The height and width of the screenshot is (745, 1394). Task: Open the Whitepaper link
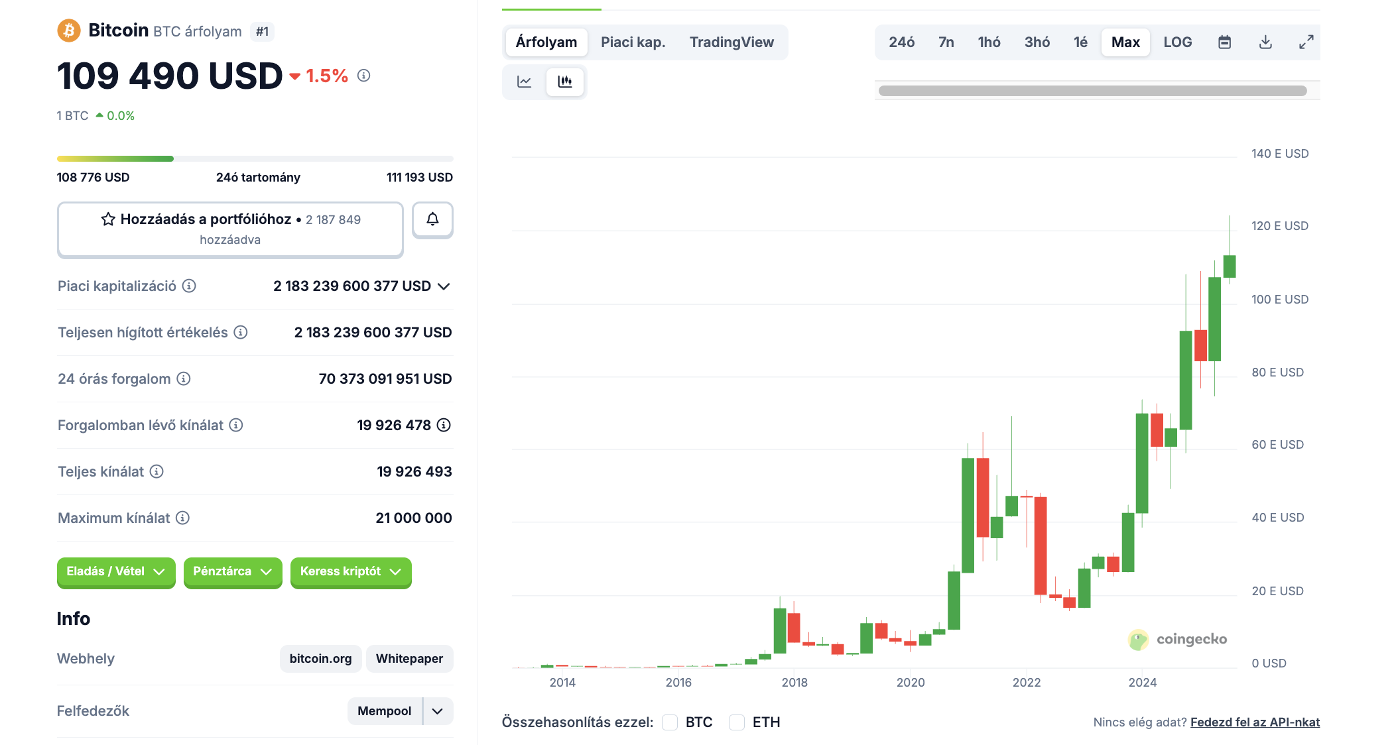(x=409, y=659)
